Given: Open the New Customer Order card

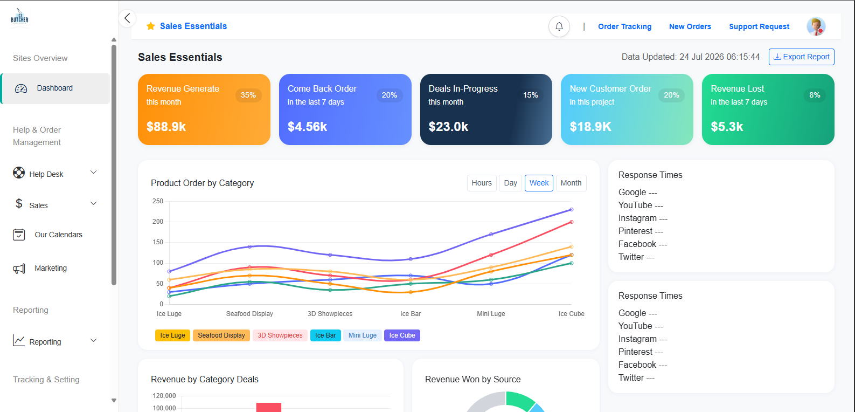Looking at the screenshot, I should click(x=627, y=109).
